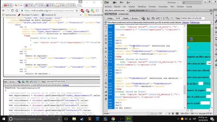Viewport: 217px width, 122px height.
Task: Open the Edición menu
Action: point(117,7)
